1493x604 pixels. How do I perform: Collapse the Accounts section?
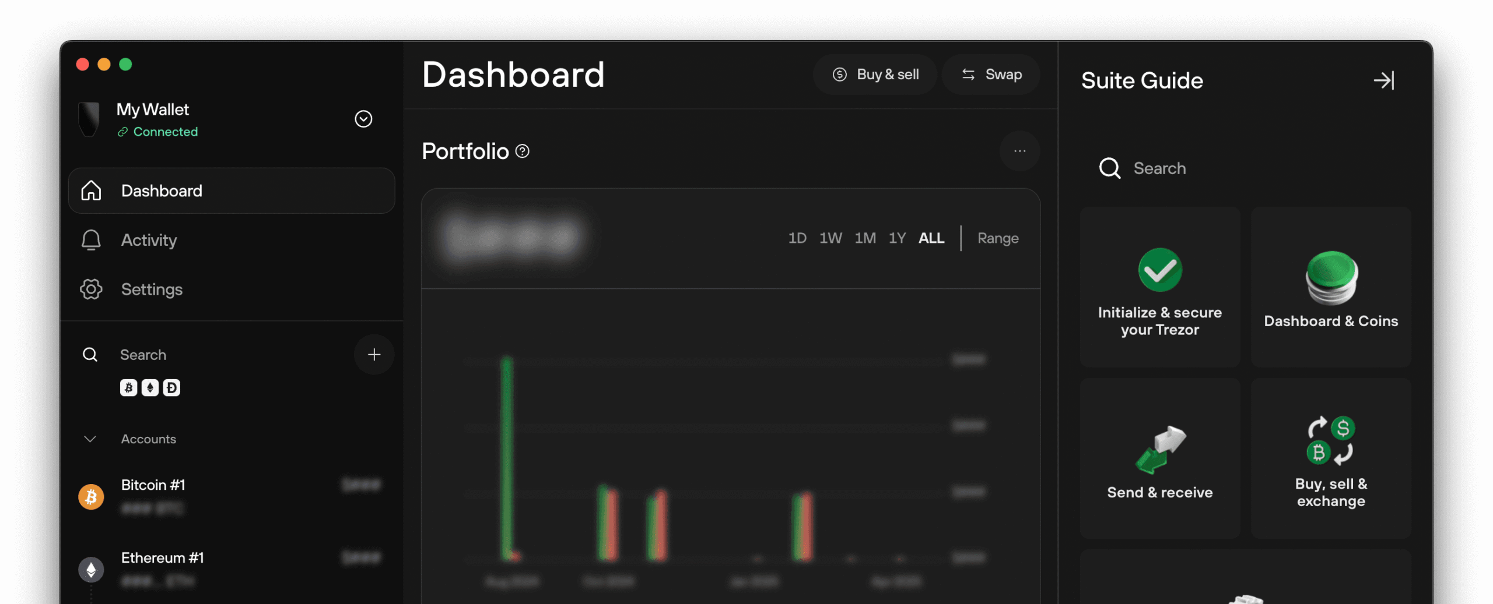(90, 439)
